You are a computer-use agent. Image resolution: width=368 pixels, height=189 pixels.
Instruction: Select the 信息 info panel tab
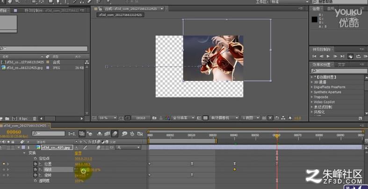click(316, 9)
